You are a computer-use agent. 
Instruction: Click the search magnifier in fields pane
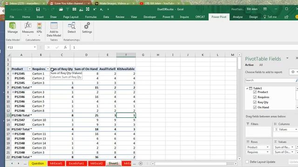pos(297,80)
